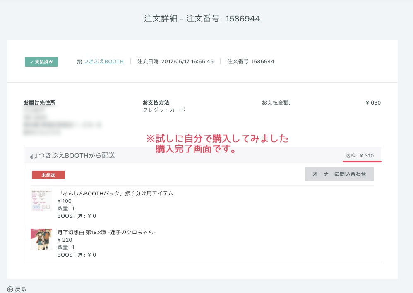Click the BOOST arrow icon on the second item

click(x=80, y=255)
